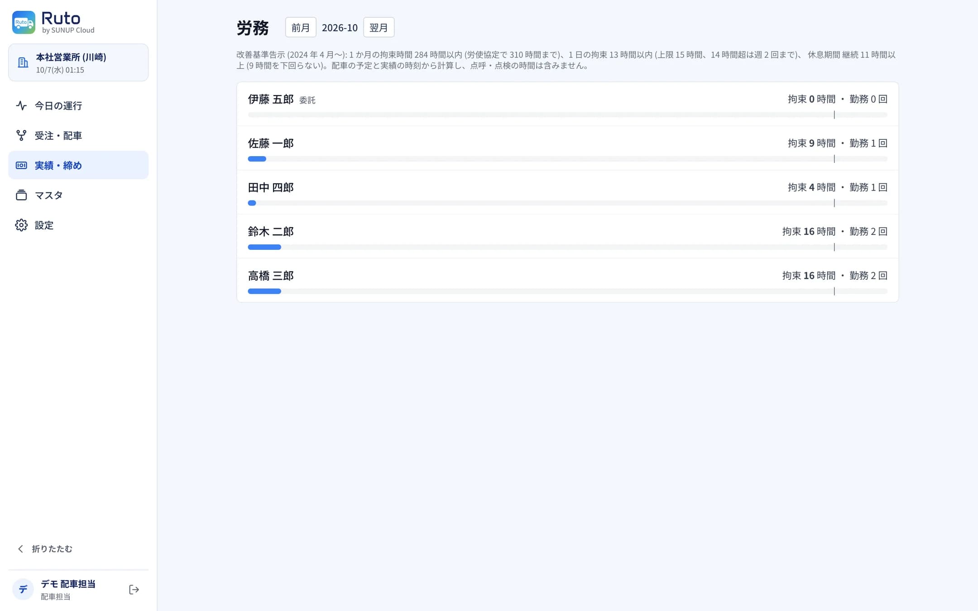Click the branch icon beside 受注・配車
This screenshot has width=978, height=611.
(x=21, y=135)
